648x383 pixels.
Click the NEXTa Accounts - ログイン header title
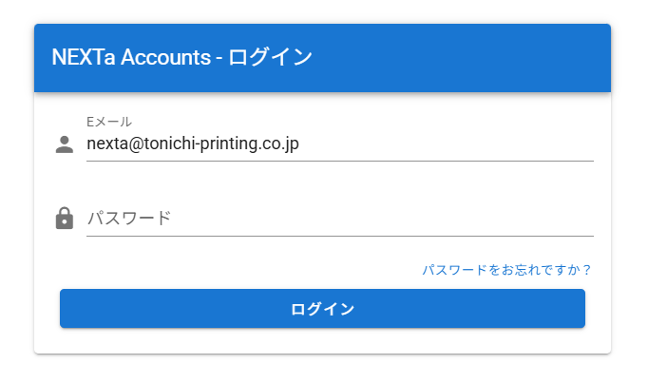(x=182, y=57)
